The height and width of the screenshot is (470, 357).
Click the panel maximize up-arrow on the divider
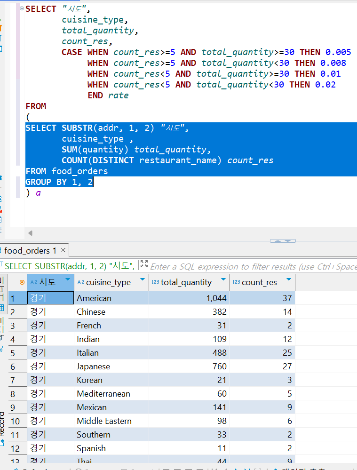click(278, 241)
